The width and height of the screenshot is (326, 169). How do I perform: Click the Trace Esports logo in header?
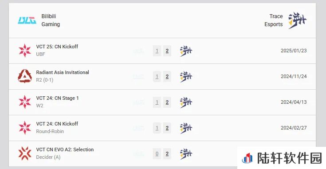point(297,20)
